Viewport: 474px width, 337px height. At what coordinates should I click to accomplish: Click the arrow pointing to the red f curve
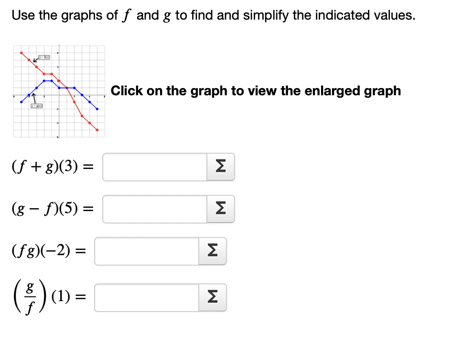[x=35, y=61]
